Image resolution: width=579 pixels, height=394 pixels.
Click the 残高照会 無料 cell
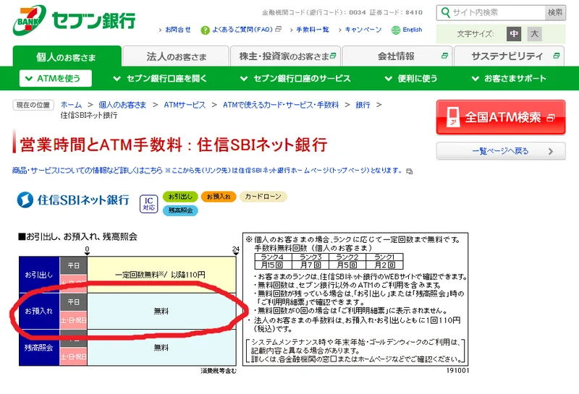point(161,348)
